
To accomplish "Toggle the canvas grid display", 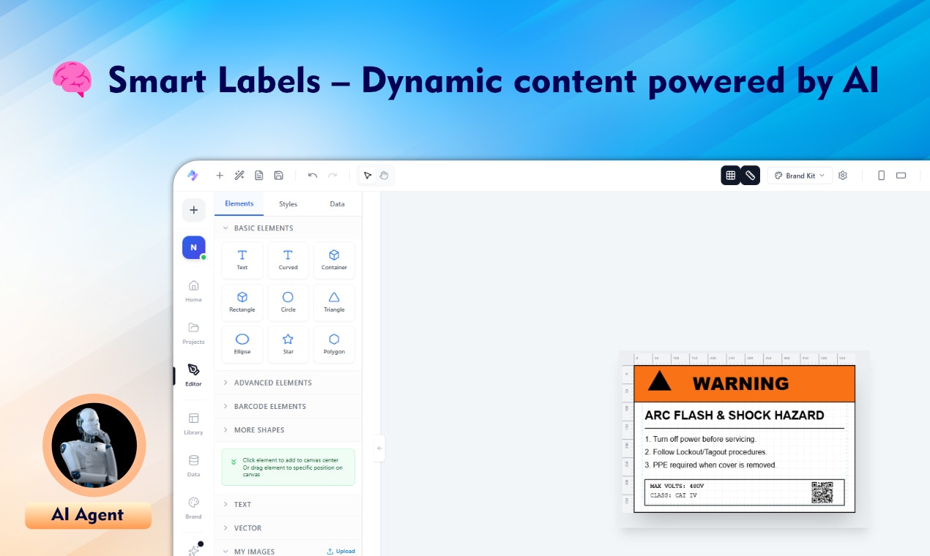I will (731, 176).
